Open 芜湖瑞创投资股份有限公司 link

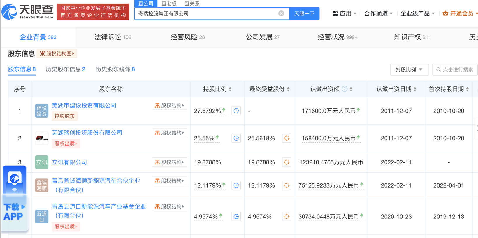pyautogui.click(x=87, y=133)
